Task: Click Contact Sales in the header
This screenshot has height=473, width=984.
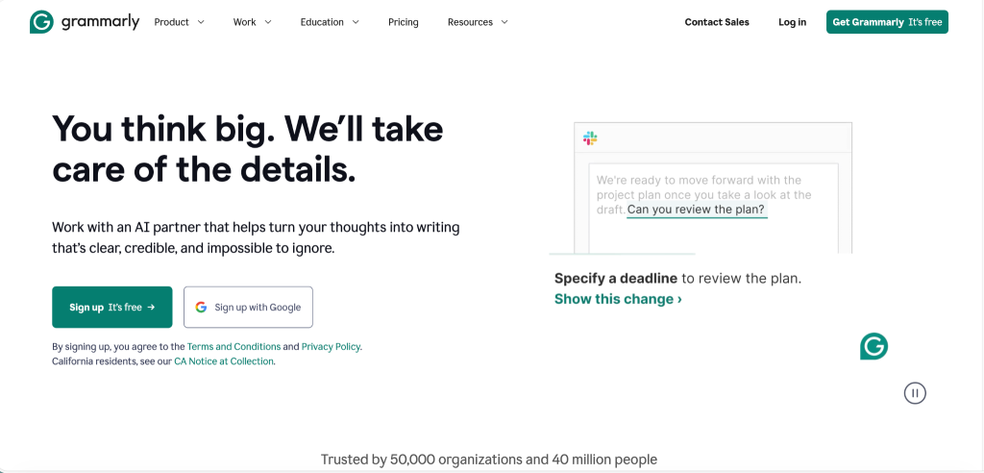Action: coord(717,22)
